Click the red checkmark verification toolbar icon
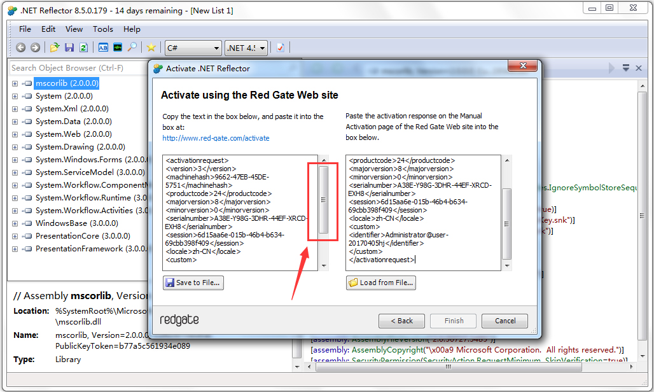654x392 pixels. tap(281, 48)
